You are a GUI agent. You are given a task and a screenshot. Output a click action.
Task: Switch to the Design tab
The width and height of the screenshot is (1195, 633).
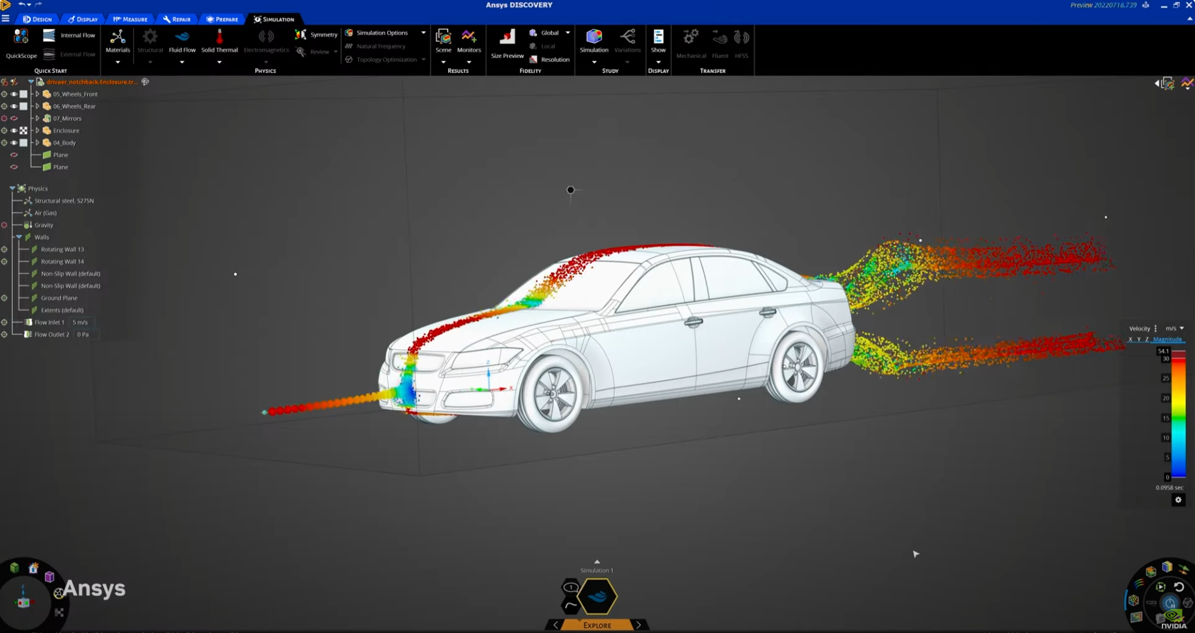[37, 19]
